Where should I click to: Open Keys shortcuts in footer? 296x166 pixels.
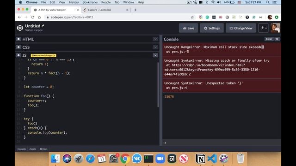(43, 149)
